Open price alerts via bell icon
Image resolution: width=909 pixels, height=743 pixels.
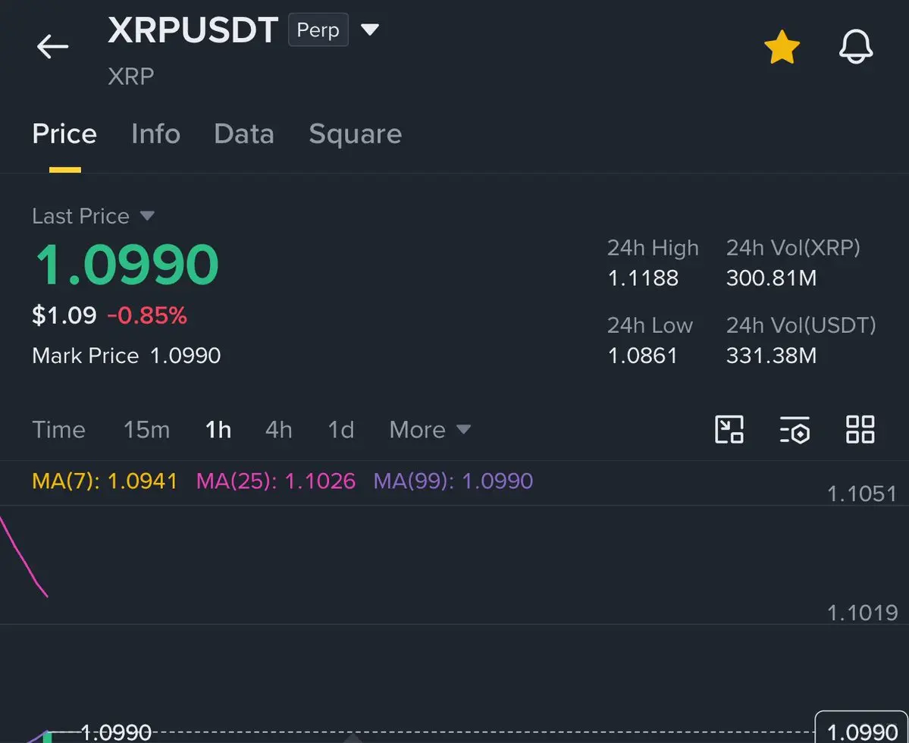[x=856, y=46]
